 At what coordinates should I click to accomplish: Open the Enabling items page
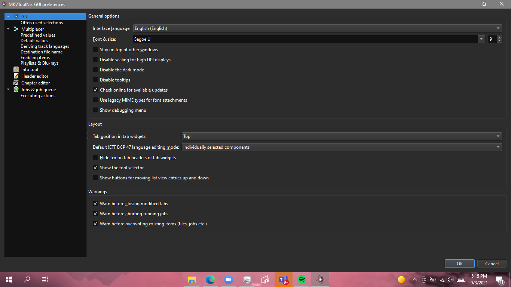tap(35, 58)
